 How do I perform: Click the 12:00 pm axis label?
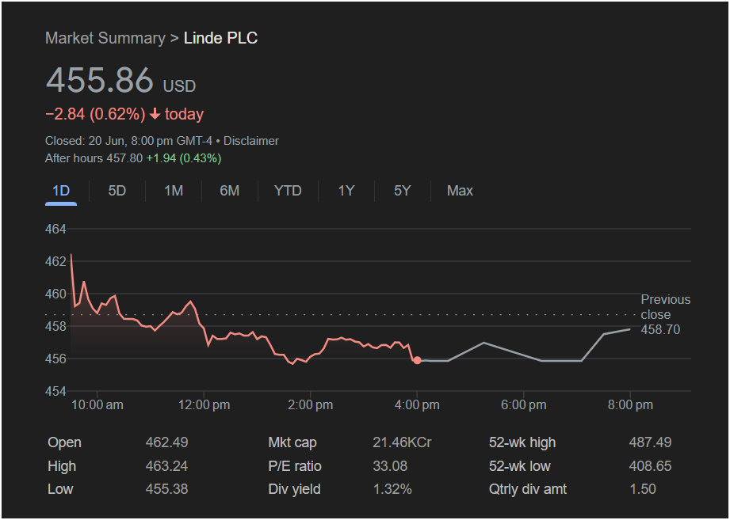204,405
